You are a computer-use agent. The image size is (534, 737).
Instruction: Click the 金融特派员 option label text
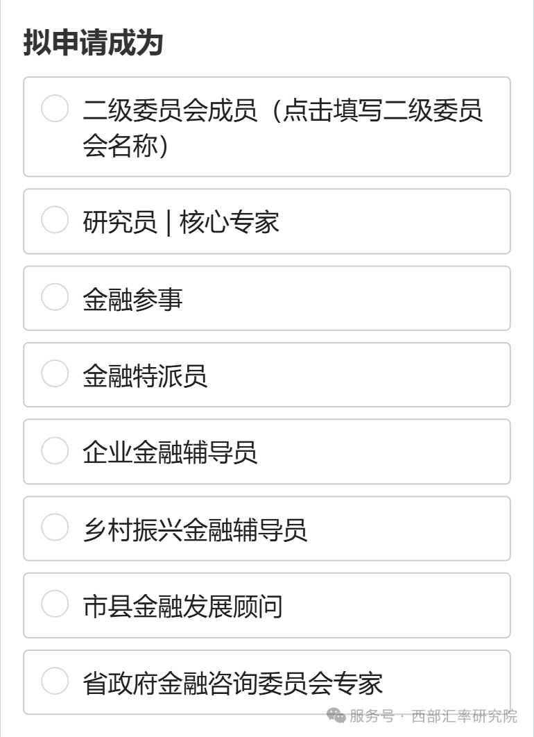(x=145, y=376)
